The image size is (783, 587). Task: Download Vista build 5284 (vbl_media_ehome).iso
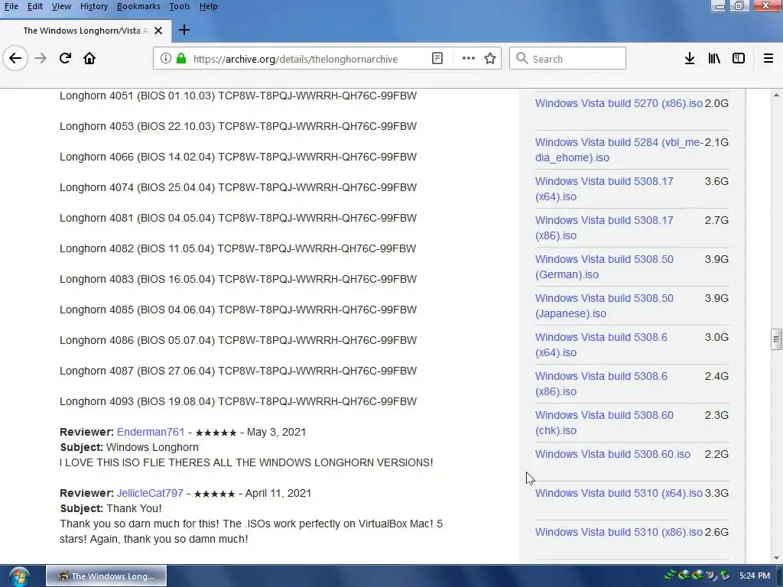click(619, 150)
